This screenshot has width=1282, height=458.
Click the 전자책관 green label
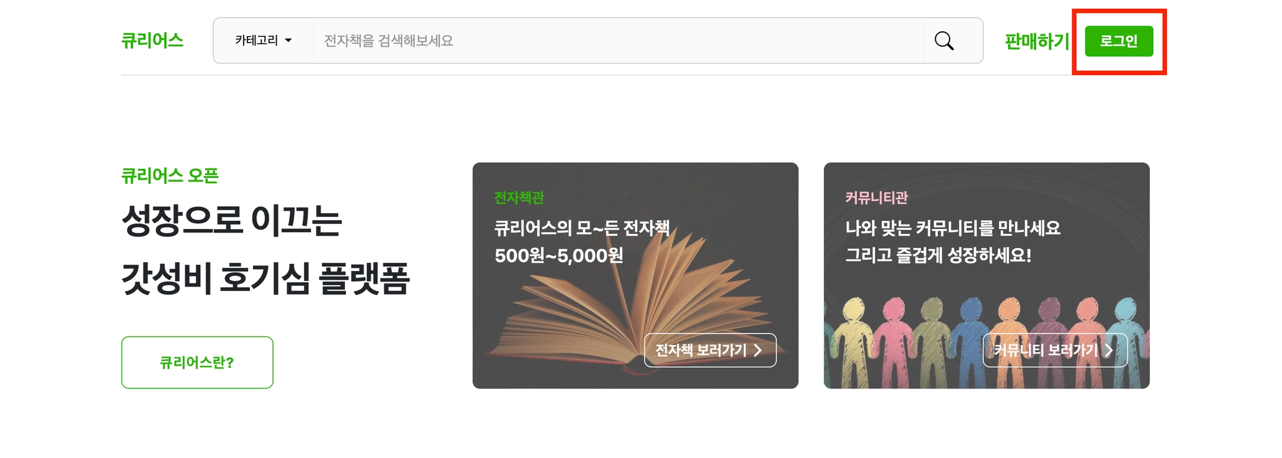519,198
